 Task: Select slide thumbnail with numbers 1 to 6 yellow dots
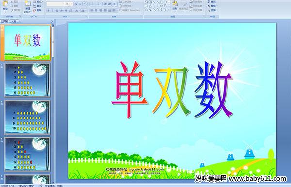tap(28, 80)
